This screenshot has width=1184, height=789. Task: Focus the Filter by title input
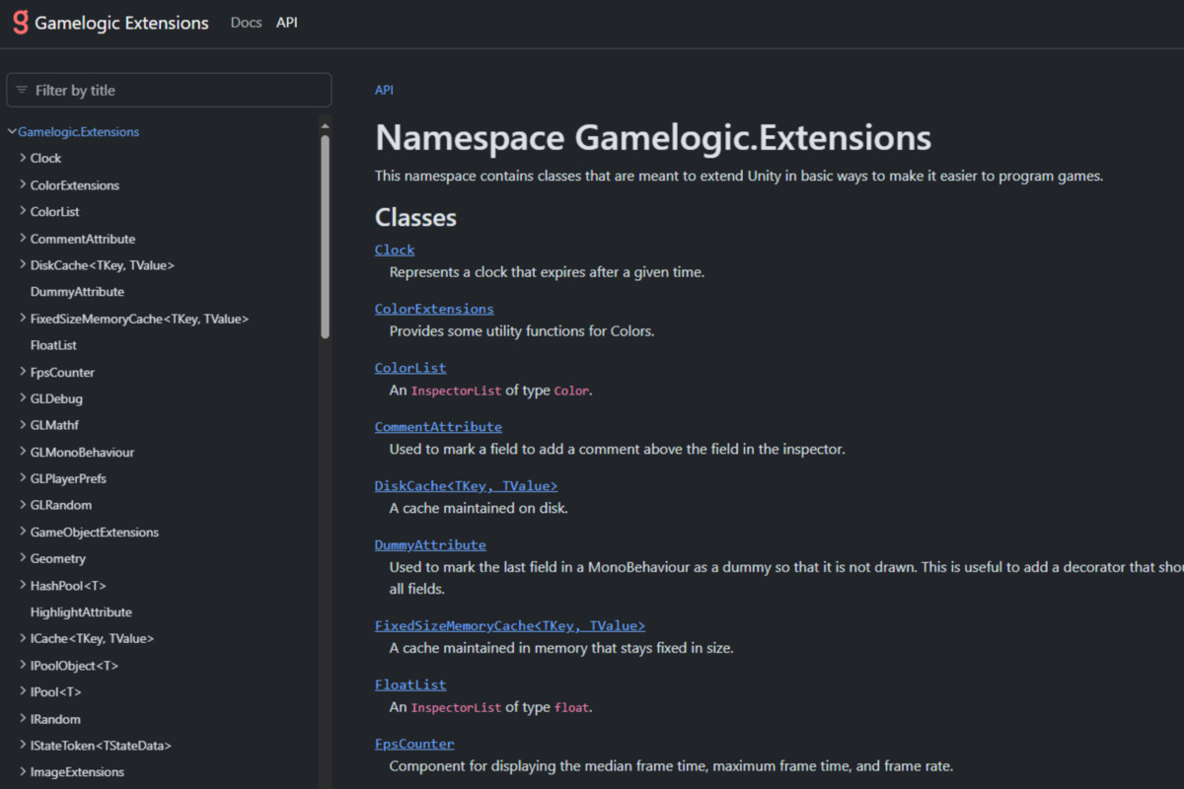click(169, 90)
